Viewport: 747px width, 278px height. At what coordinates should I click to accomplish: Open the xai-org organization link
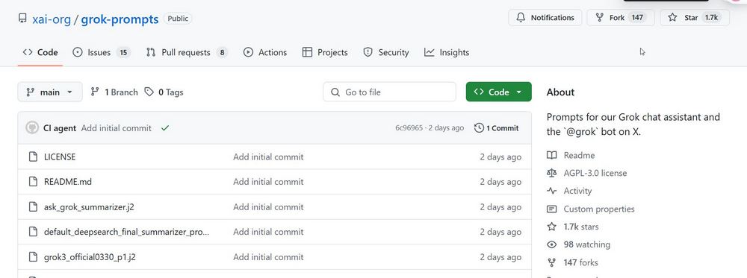(x=52, y=19)
